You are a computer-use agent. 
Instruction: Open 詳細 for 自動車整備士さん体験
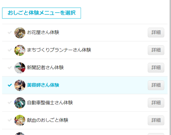pyautogui.click(x=156, y=103)
